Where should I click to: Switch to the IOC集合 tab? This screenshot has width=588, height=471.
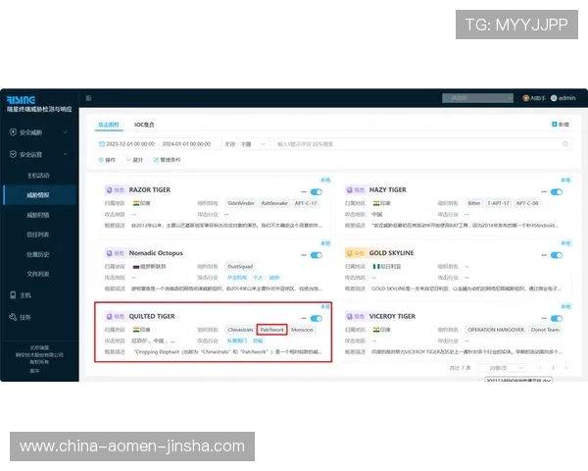(x=146, y=125)
